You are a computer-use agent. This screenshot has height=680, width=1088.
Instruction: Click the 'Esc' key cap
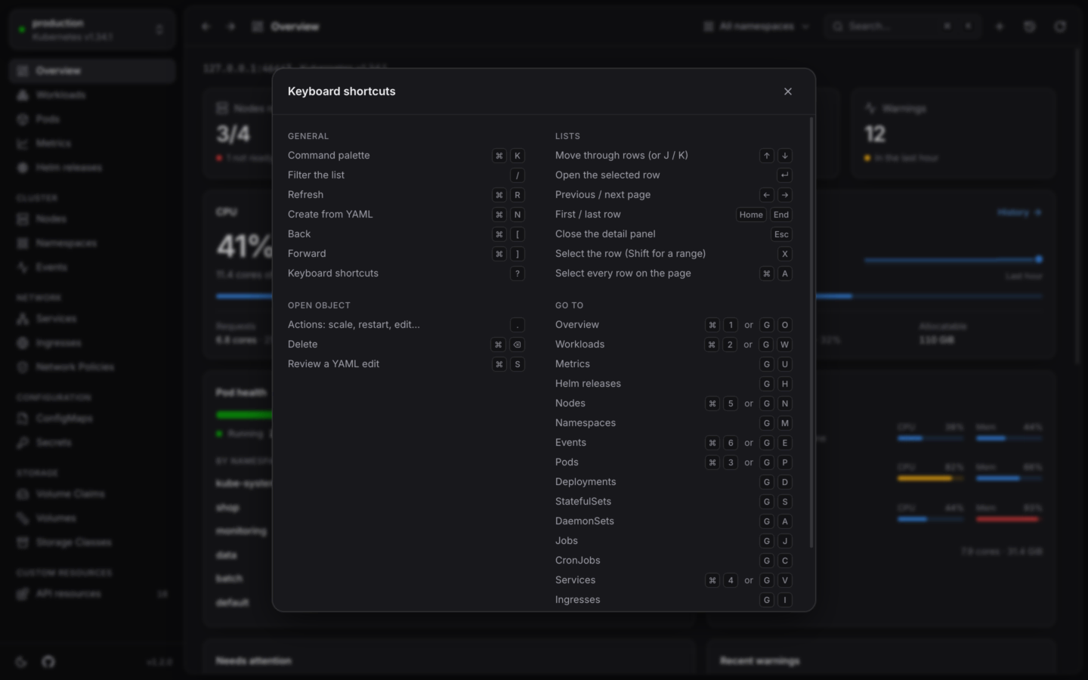coord(781,234)
